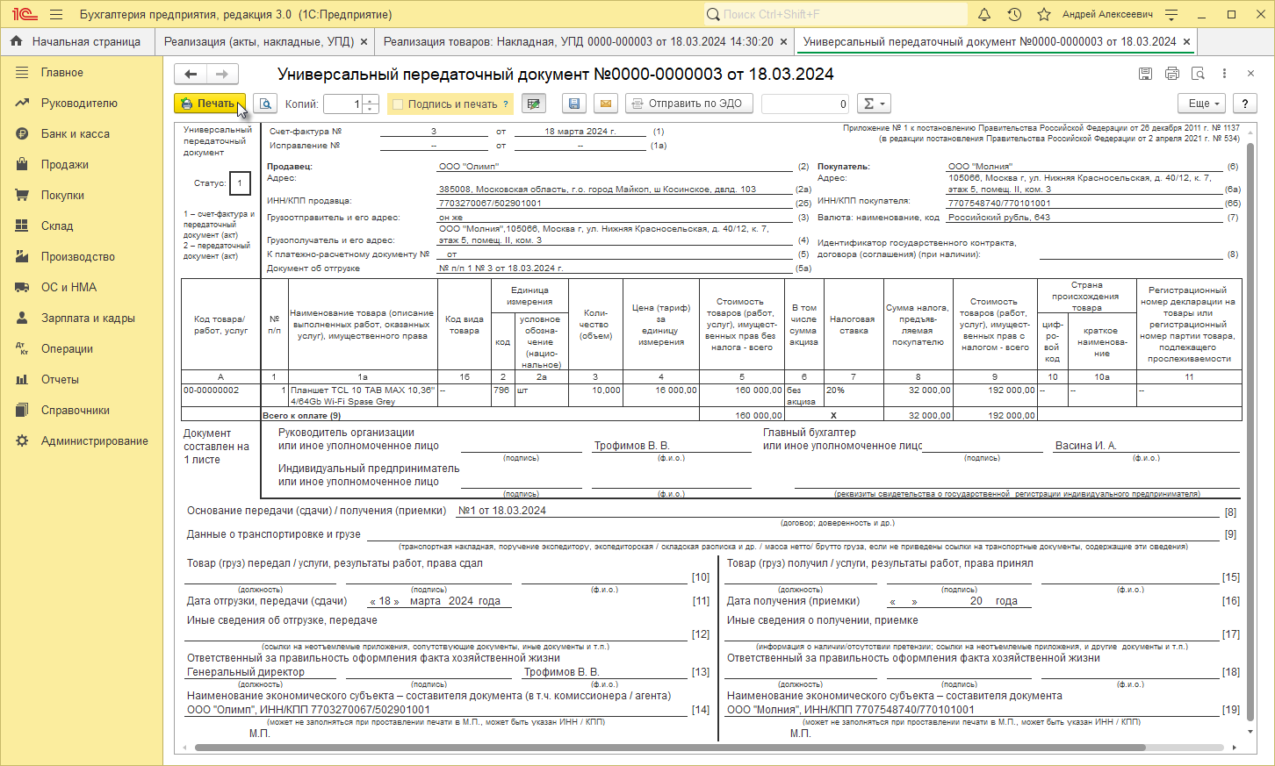Open the Справочники section
1275x766 pixels.
82,411
